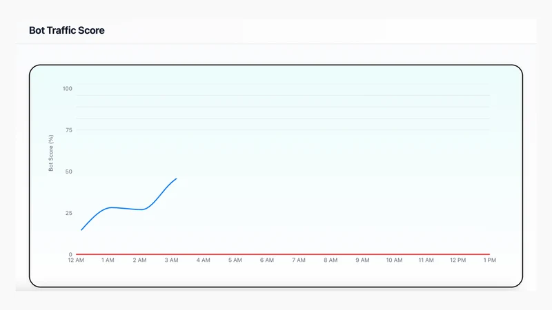Click the 10 AM x-axis label
The height and width of the screenshot is (310, 552).
tap(394, 260)
